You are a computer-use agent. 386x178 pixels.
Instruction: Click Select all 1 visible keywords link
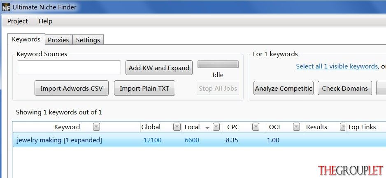click(337, 66)
